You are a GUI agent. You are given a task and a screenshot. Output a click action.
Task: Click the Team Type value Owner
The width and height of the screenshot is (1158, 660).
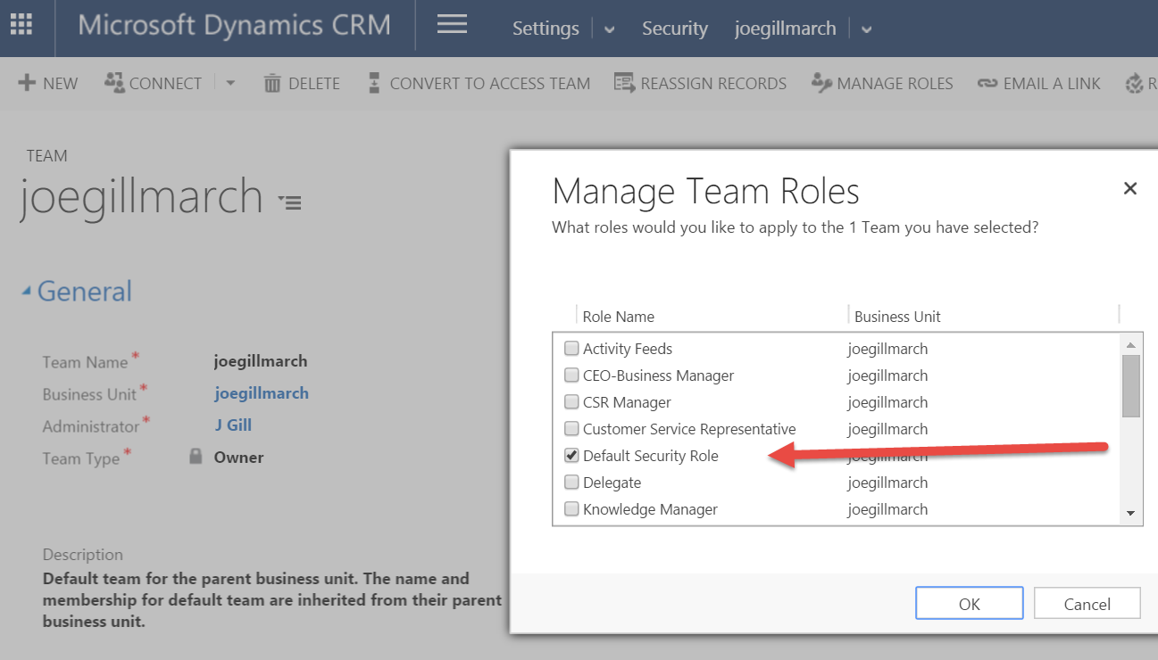238,458
